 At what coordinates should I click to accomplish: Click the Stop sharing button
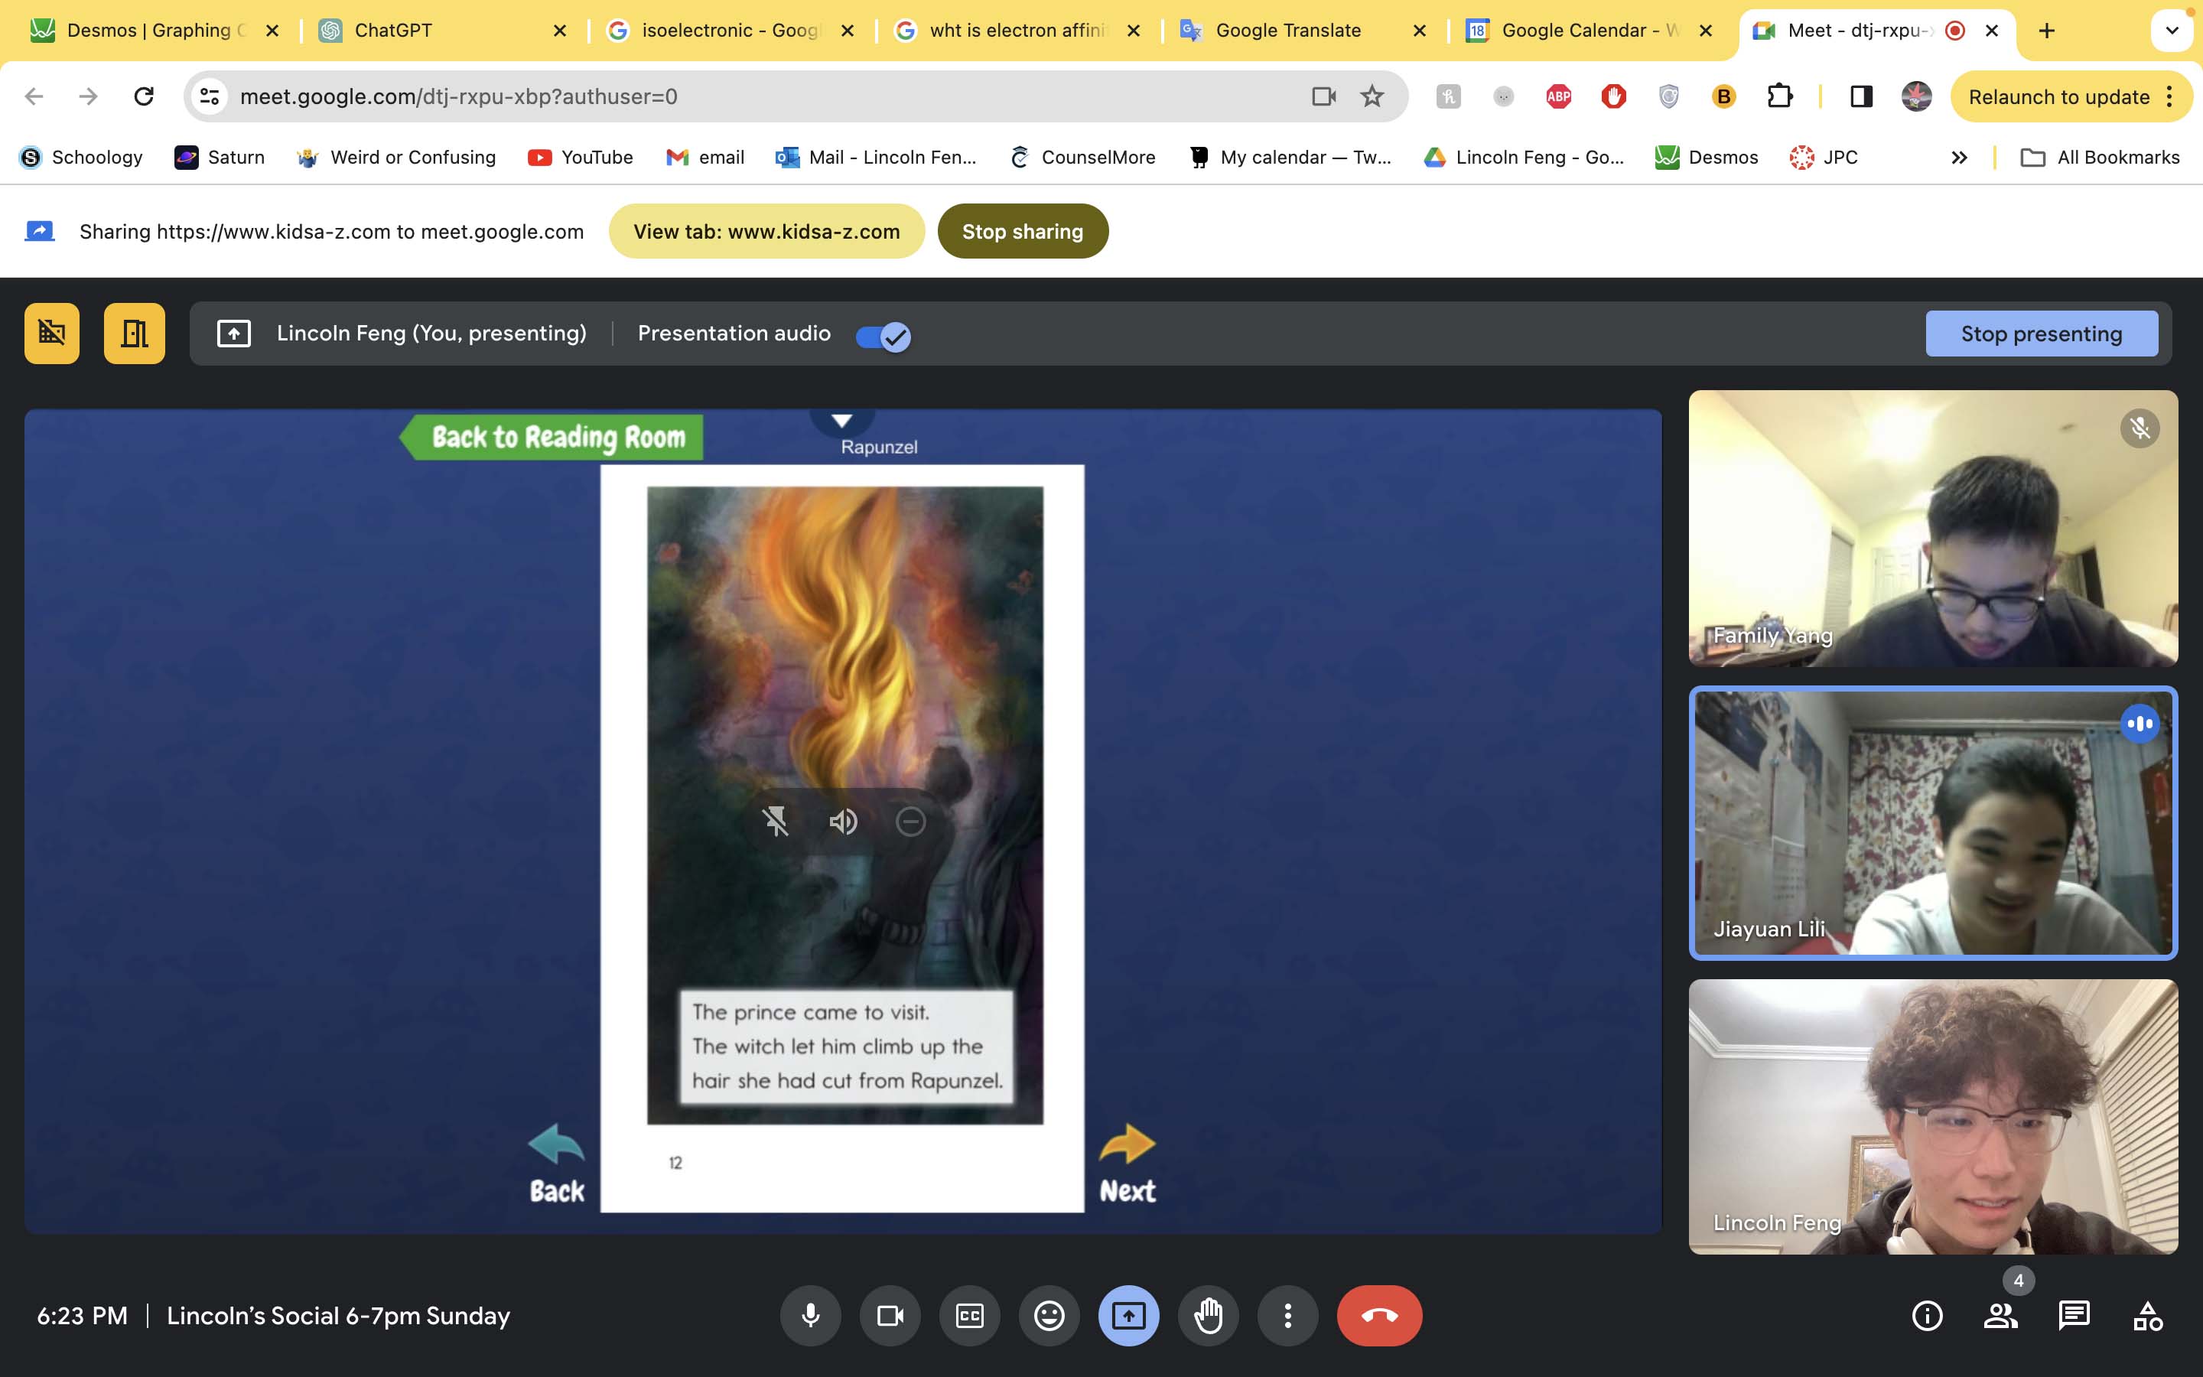pyautogui.click(x=1022, y=231)
